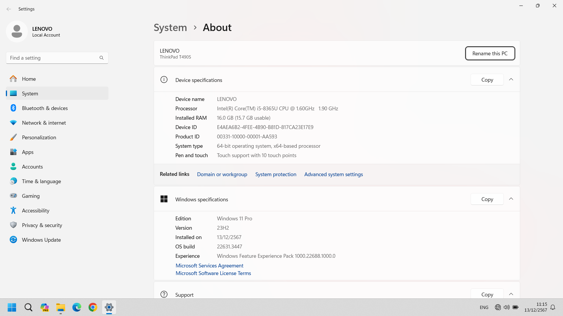The image size is (563, 316).
Task: Open the notification bell in the taskbar
Action: click(x=553, y=307)
